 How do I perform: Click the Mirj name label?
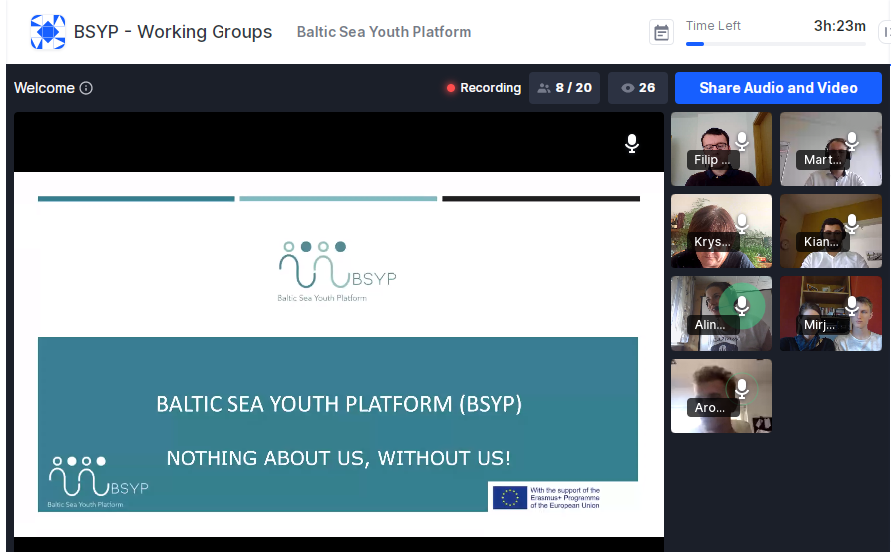click(819, 325)
